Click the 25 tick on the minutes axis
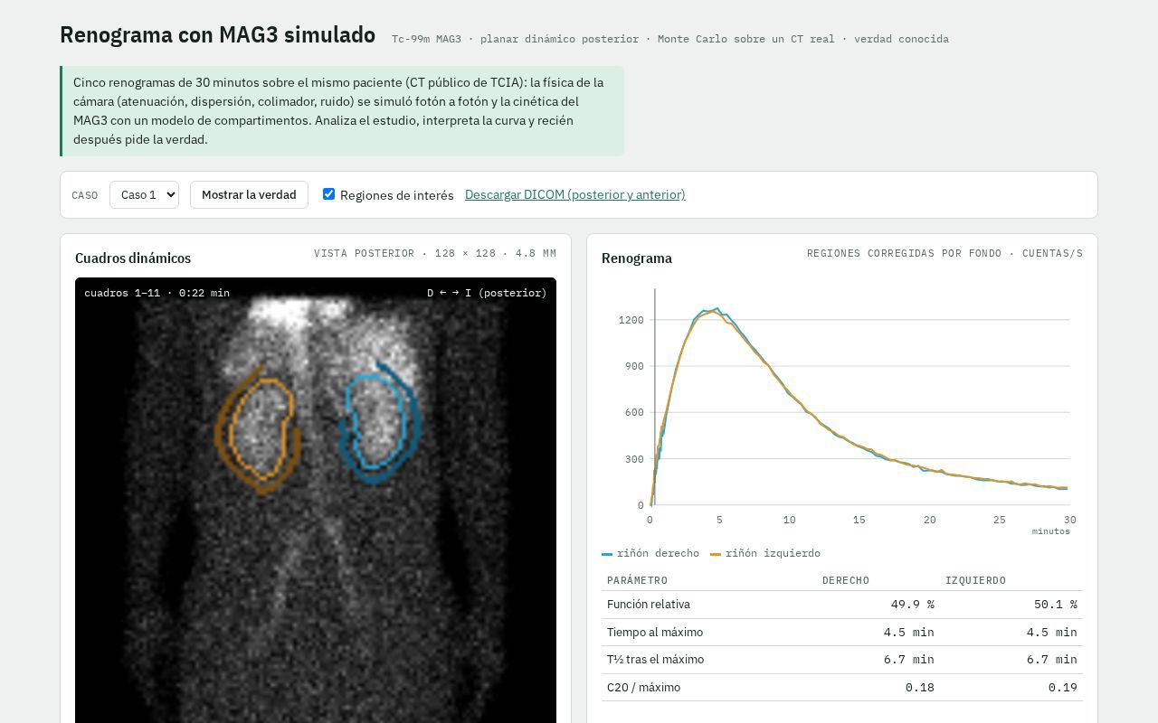This screenshot has height=723, width=1158. [x=1000, y=520]
